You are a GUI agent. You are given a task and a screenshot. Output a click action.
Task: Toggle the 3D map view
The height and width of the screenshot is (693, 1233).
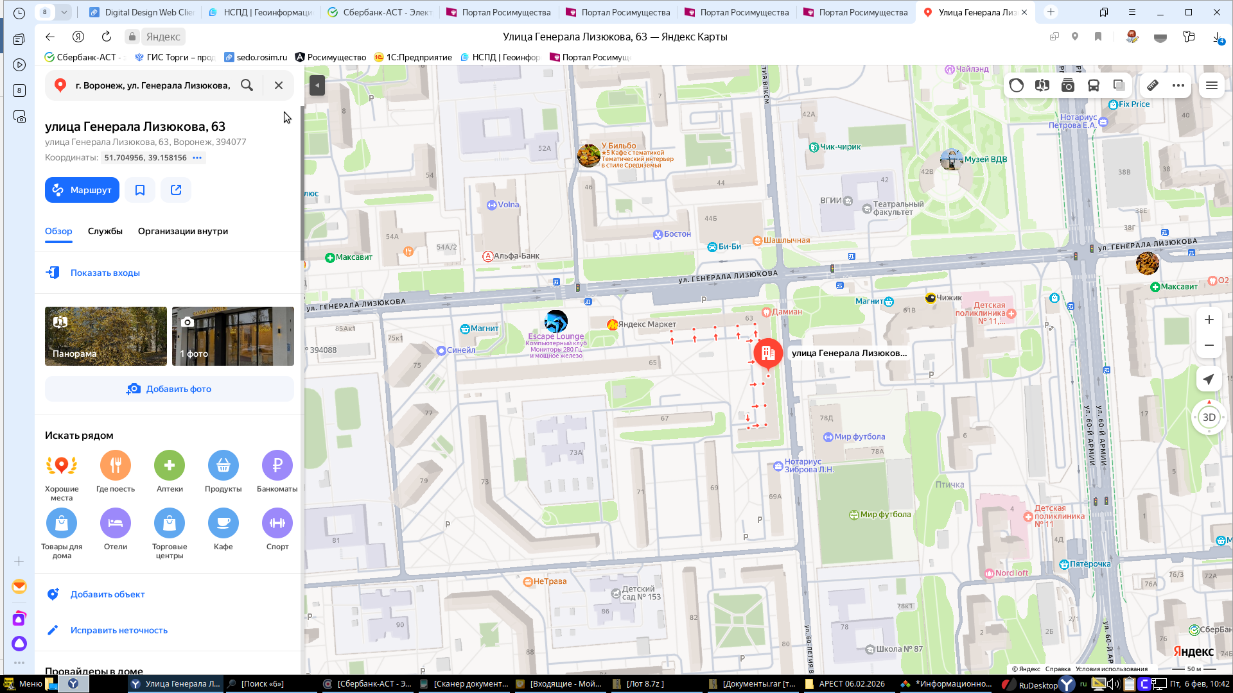point(1209,417)
